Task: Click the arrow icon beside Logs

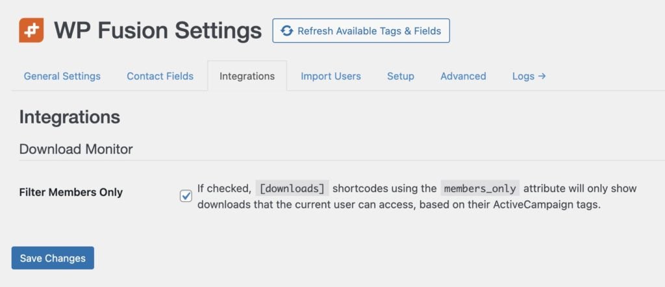Action: coord(542,77)
